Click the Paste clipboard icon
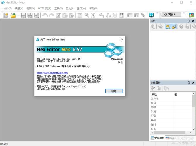 click(71, 15)
